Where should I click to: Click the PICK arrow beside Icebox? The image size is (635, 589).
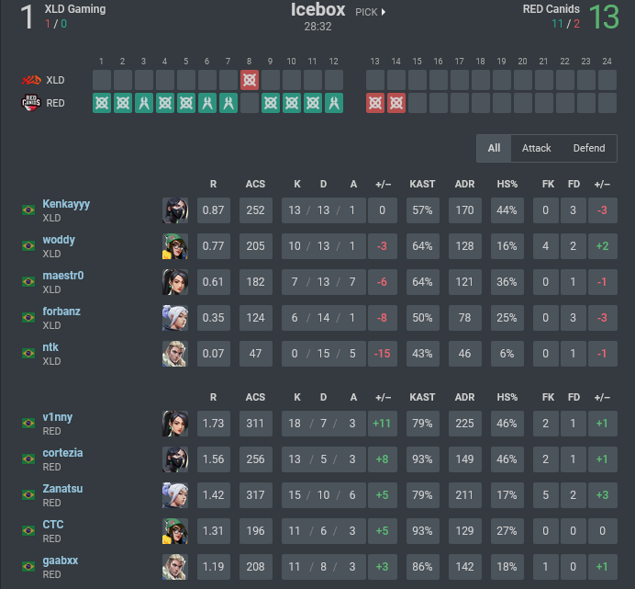click(x=383, y=12)
